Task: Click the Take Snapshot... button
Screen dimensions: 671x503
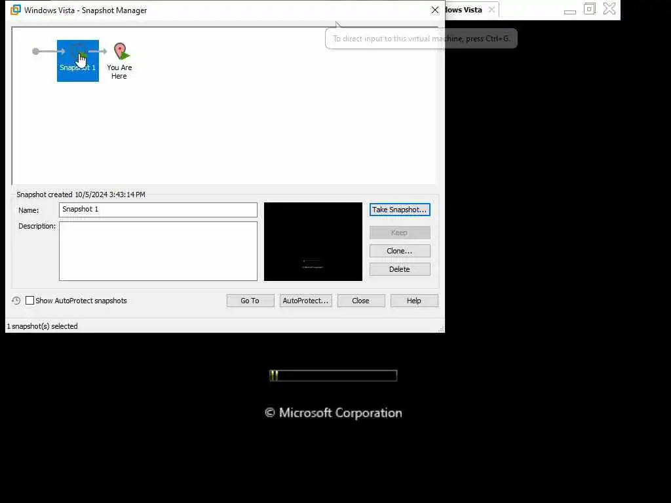Action: [x=400, y=210]
